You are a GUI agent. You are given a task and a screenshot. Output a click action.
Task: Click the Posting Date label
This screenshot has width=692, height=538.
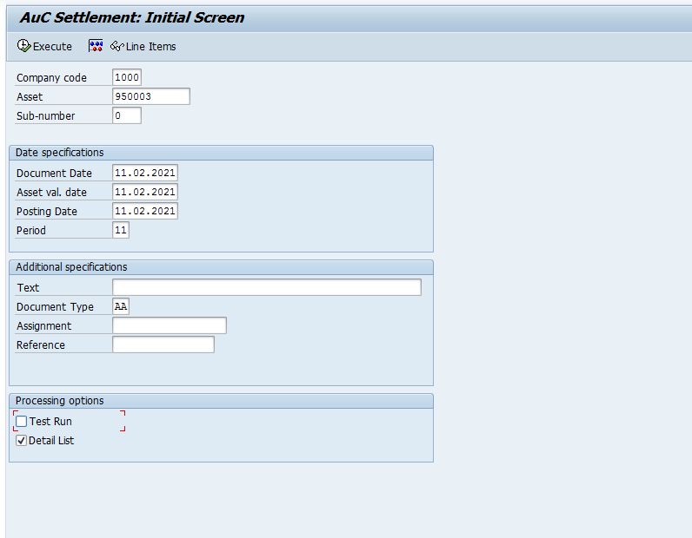tap(46, 212)
